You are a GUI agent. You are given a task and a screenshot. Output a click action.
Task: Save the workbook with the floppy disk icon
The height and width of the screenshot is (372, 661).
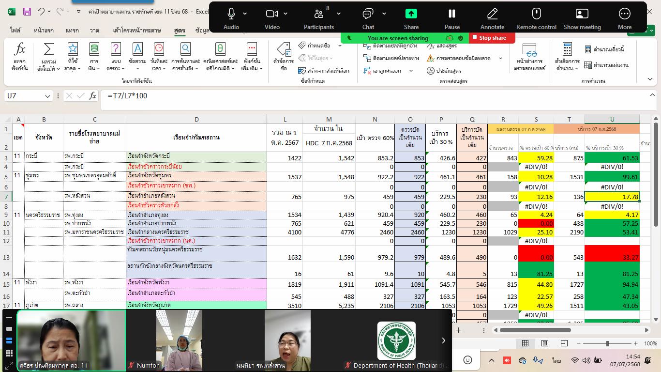(x=27, y=11)
